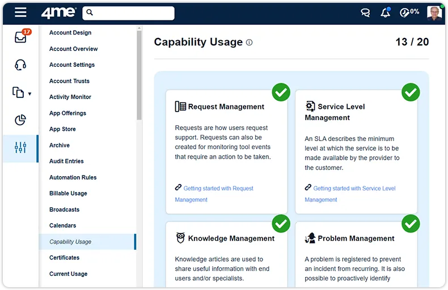Click the settings list scrollbar
The height and width of the screenshot is (290, 448).
click(139, 75)
